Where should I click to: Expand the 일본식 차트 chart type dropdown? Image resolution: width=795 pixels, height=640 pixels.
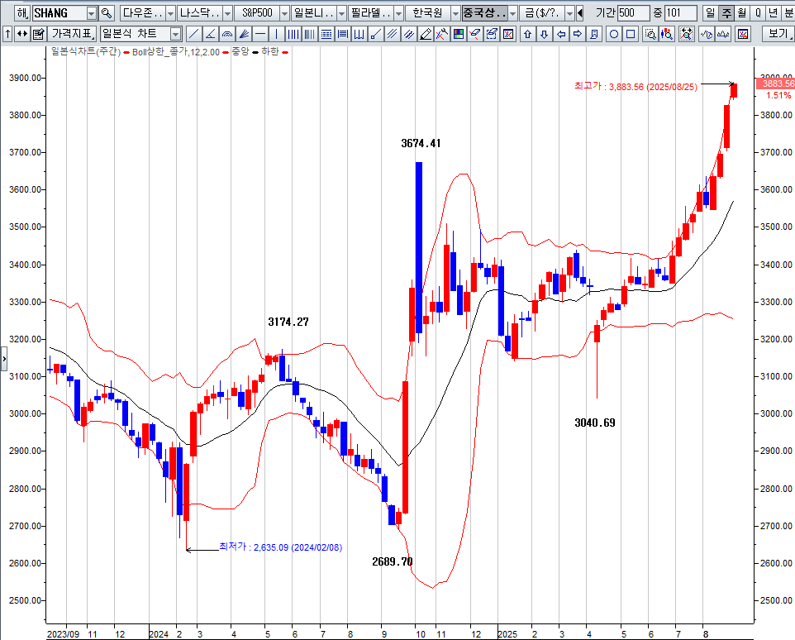[x=175, y=34]
